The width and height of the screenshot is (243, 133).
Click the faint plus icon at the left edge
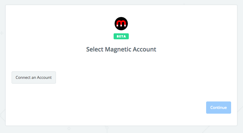click(x=2, y=33)
